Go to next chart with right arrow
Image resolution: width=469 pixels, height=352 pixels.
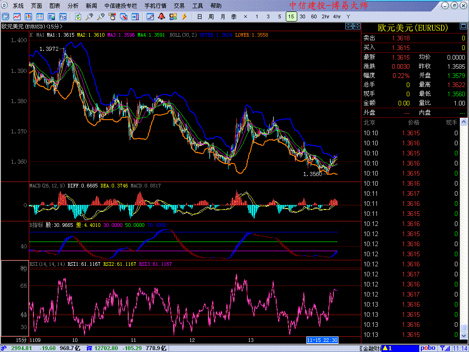[356, 27]
